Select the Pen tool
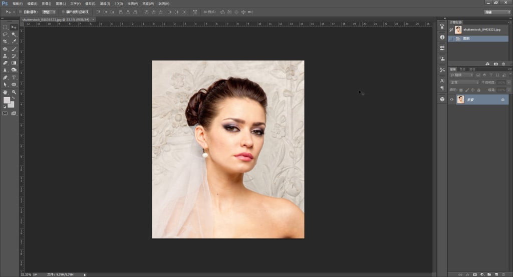513x277 pixels. click(5, 77)
